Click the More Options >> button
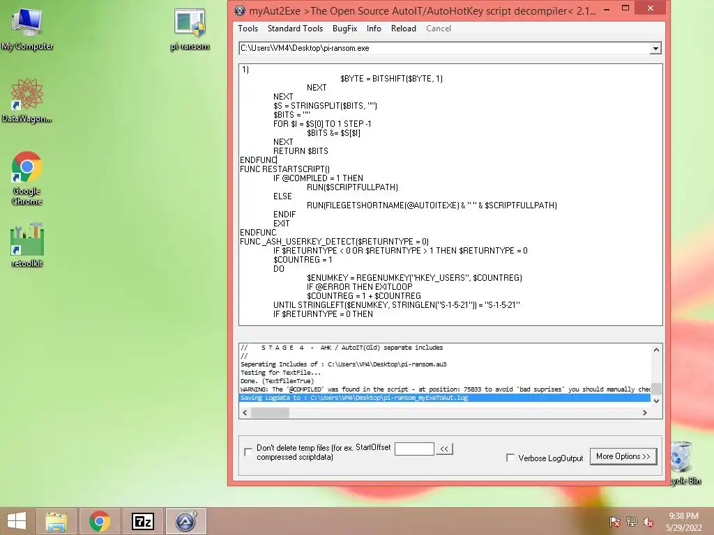The height and width of the screenshot is (535, 714). (623, 456)
